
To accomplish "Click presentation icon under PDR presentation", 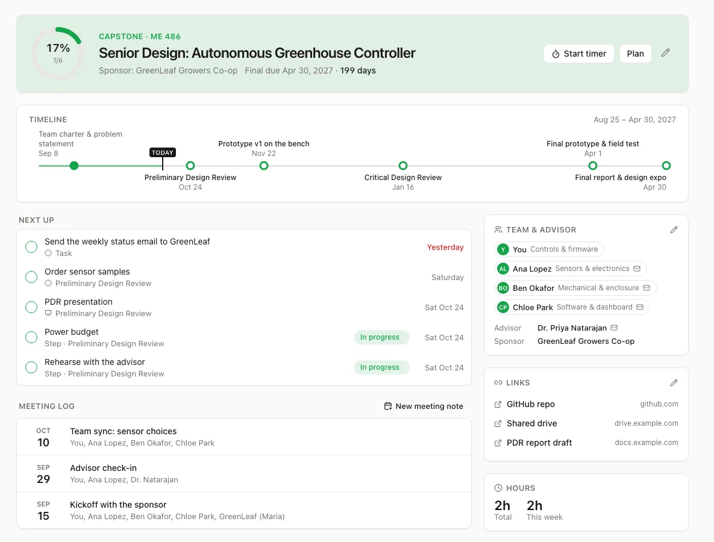I will (x=48, y=314).
